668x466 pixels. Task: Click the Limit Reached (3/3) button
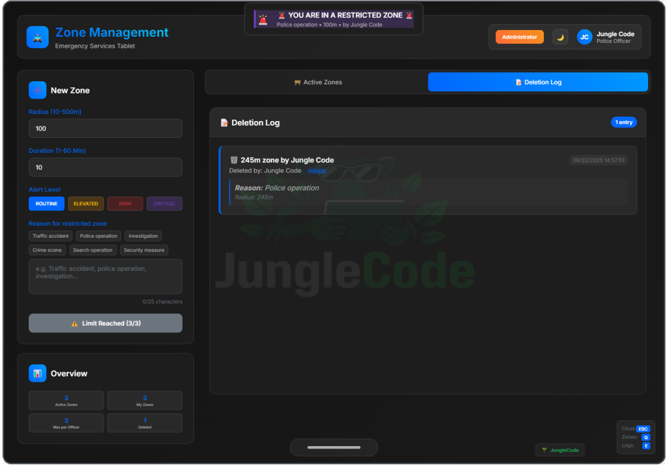click(105, 323)
